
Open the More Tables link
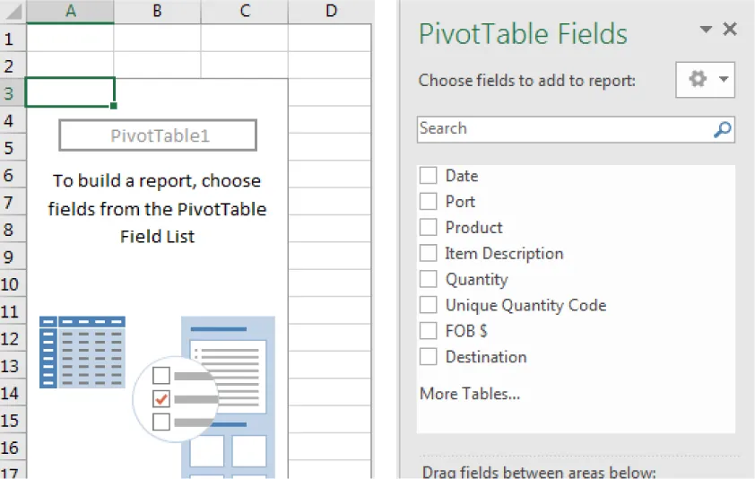(469, 394)
